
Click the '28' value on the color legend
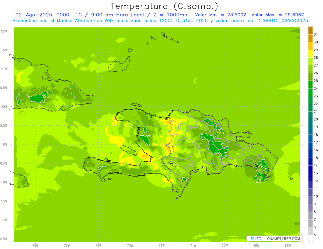(x=316, y=57)
